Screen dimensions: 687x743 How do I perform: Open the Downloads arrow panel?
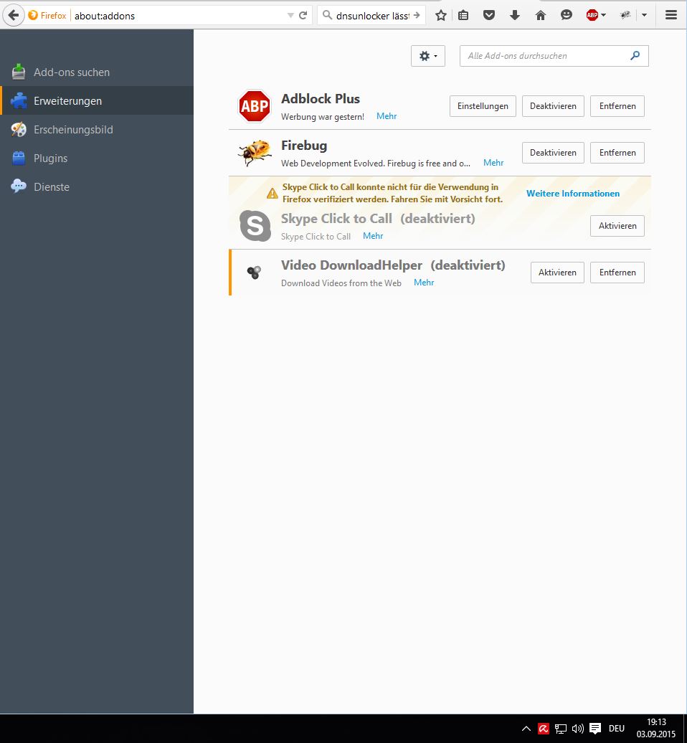[x=515, y=16]
